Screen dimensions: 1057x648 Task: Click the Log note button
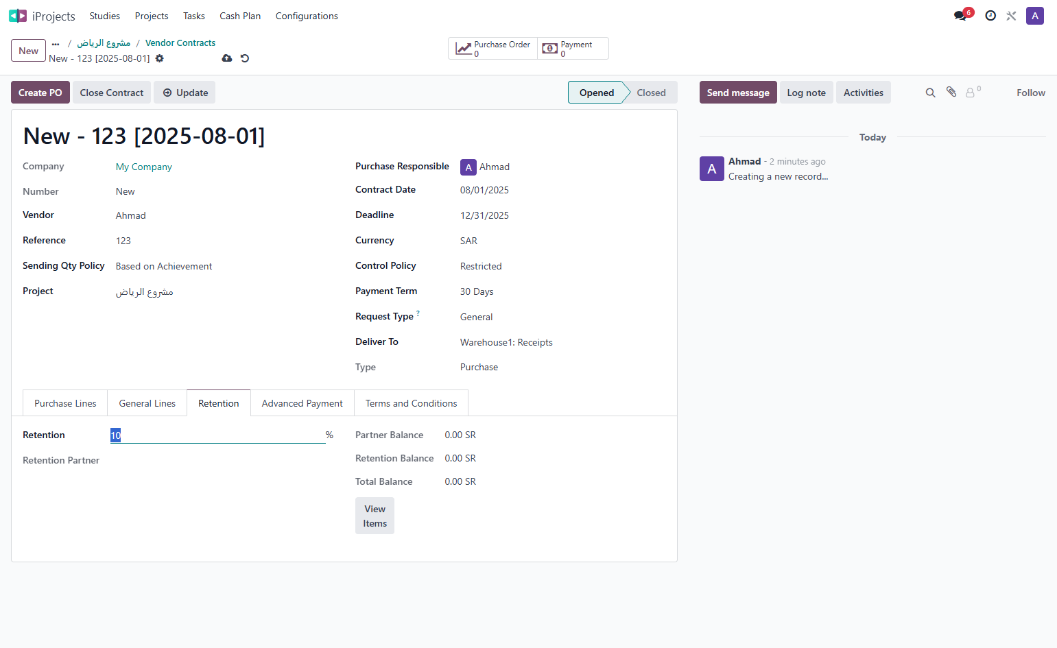pyautogui.click(x=807, y=93)
